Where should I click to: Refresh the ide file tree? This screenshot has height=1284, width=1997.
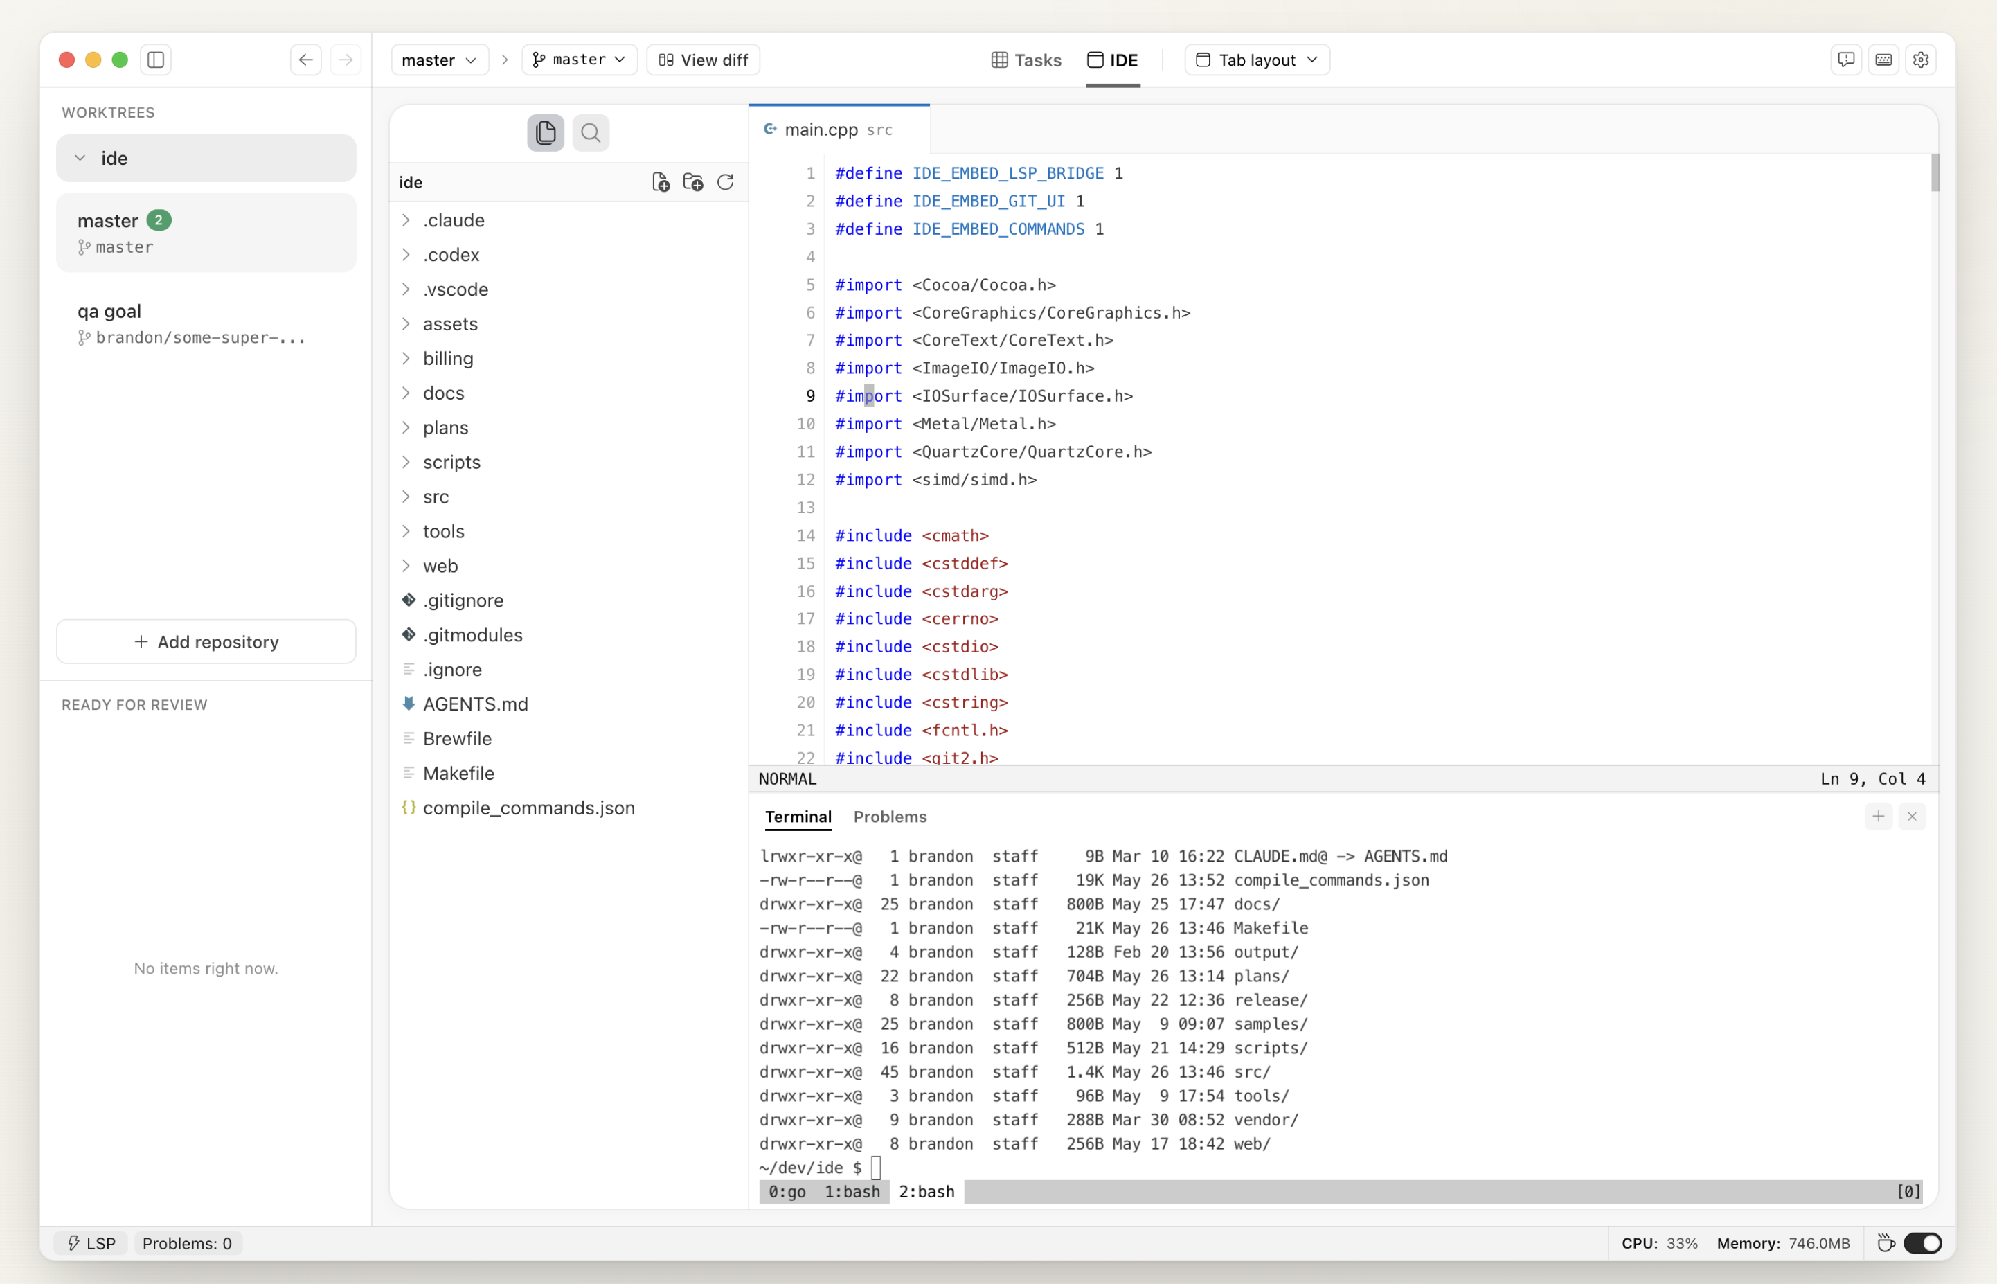(x=726, y=183)
